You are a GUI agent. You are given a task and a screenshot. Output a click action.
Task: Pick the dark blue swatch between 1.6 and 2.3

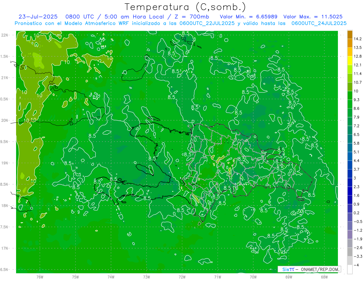pos(350,191)
